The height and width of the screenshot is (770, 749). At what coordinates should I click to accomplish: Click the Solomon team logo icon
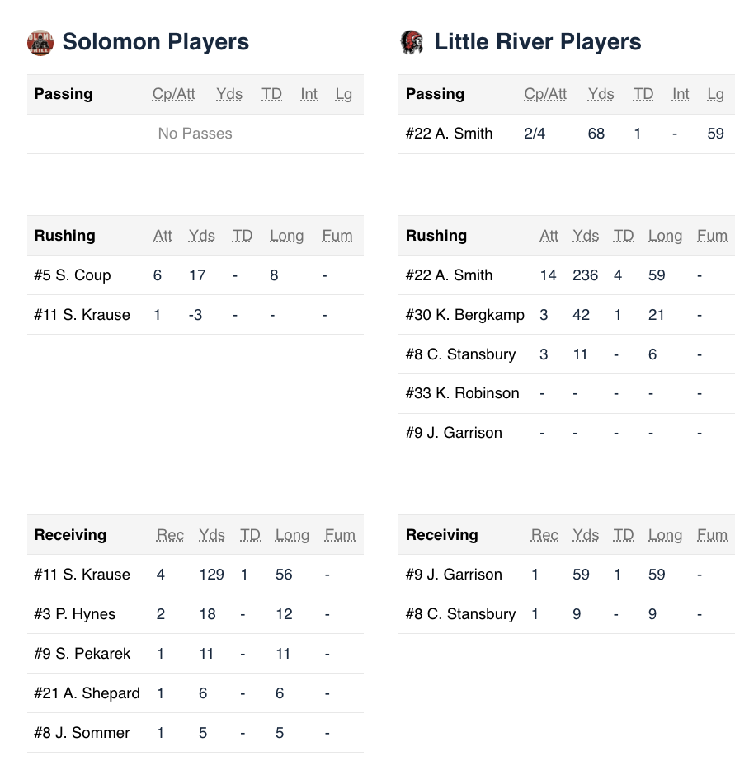click(x=40, y=42)
